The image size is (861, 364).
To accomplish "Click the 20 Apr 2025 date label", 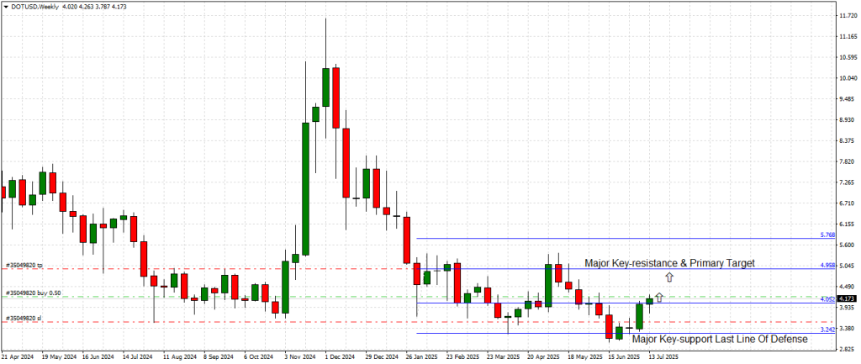I will (544, 356).
